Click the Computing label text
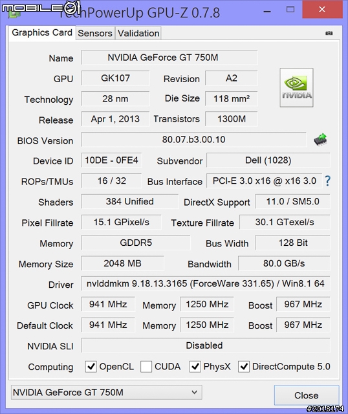The height and width of the screenshot is (414, 348). (50, 367)
